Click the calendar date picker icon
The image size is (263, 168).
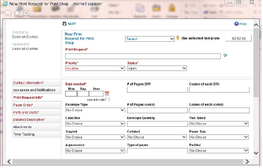pos(107,94)
